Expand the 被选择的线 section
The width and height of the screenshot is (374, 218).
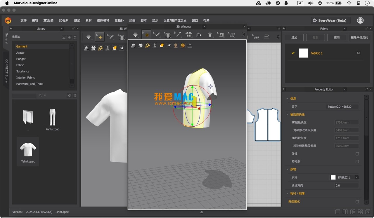point(288,115)
